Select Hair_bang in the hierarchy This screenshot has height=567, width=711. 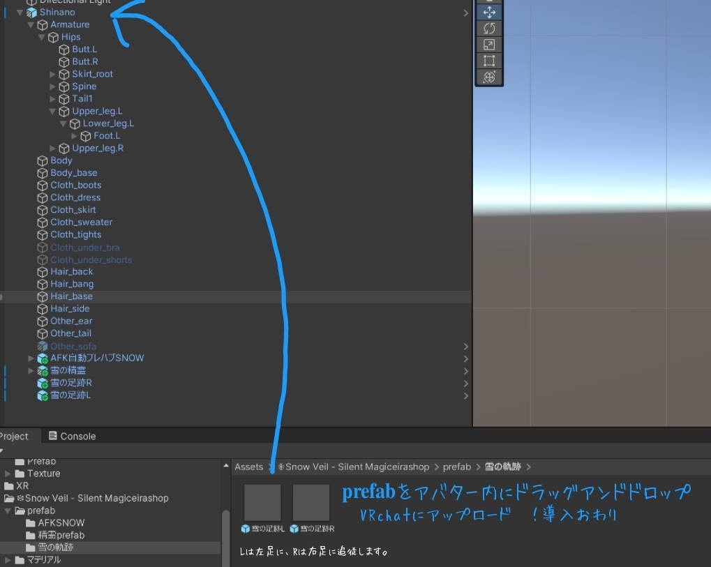click(72, 284)
